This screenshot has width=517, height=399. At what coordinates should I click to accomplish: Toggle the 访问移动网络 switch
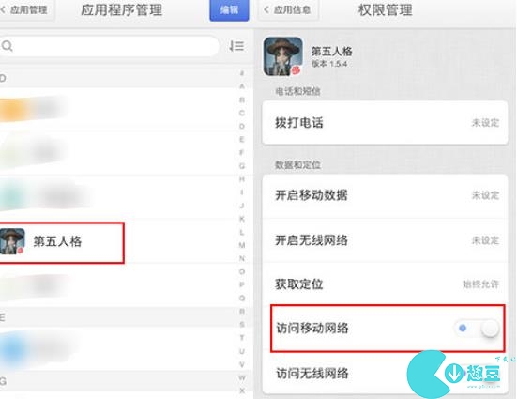[477, 328]
